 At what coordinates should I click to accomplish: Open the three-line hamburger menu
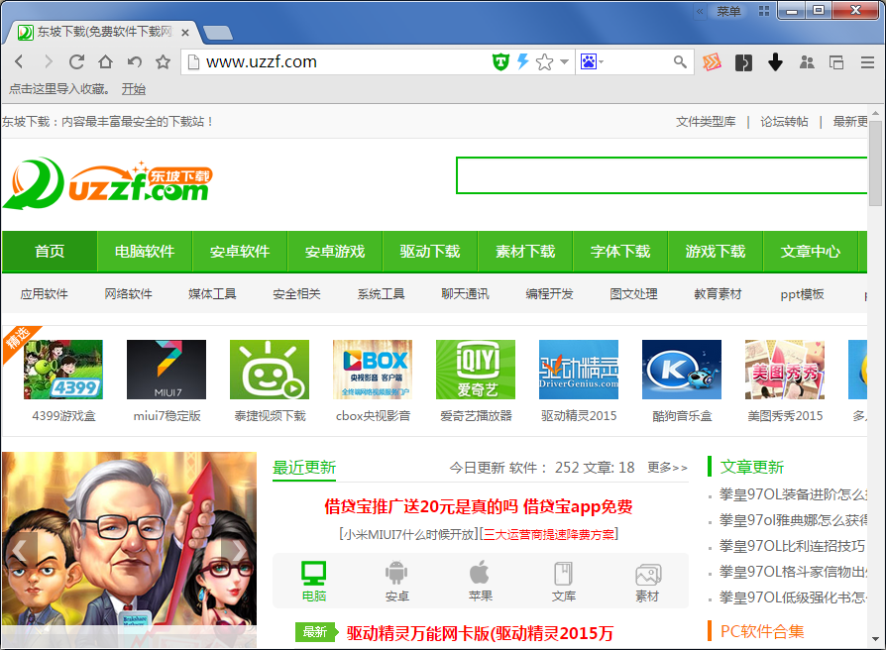(x=867, y=62)
